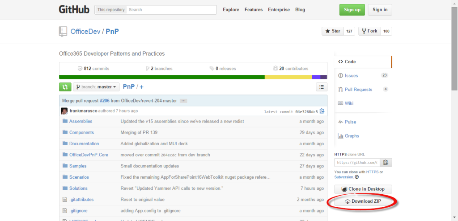Click the repository book icon beside OfficeDev
The image size is (458, 221).
coord(63,31)
